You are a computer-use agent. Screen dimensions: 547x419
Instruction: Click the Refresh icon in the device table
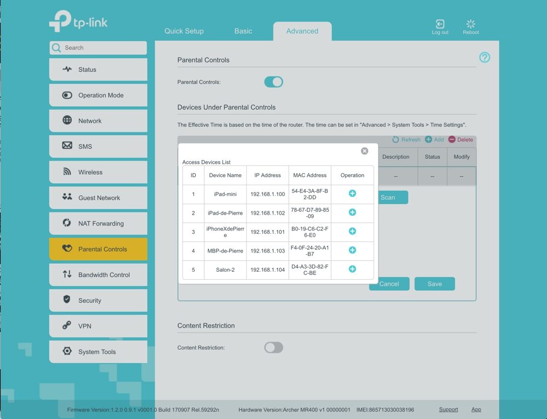396,140
